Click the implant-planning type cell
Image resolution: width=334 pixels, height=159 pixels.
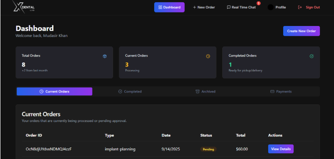point(120,149)
